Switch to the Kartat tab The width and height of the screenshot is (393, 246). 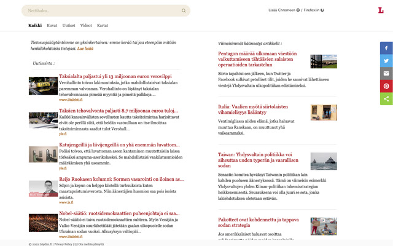pos(103,25)
